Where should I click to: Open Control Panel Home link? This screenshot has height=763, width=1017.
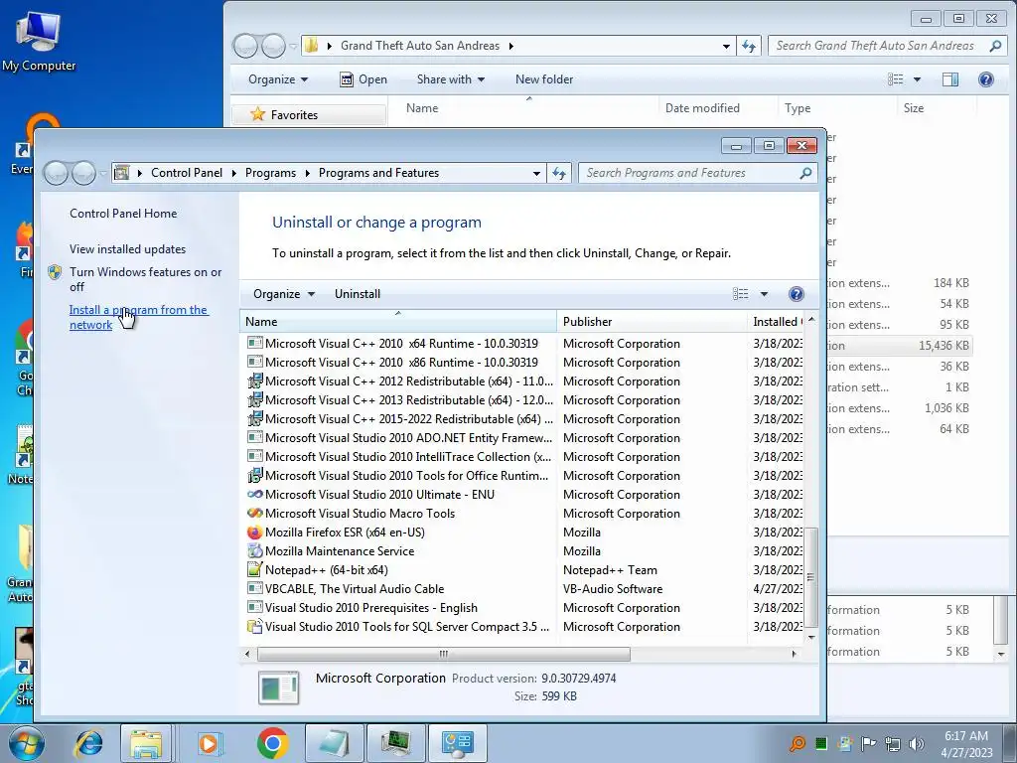pyautogui.click(x=123, y=214)
